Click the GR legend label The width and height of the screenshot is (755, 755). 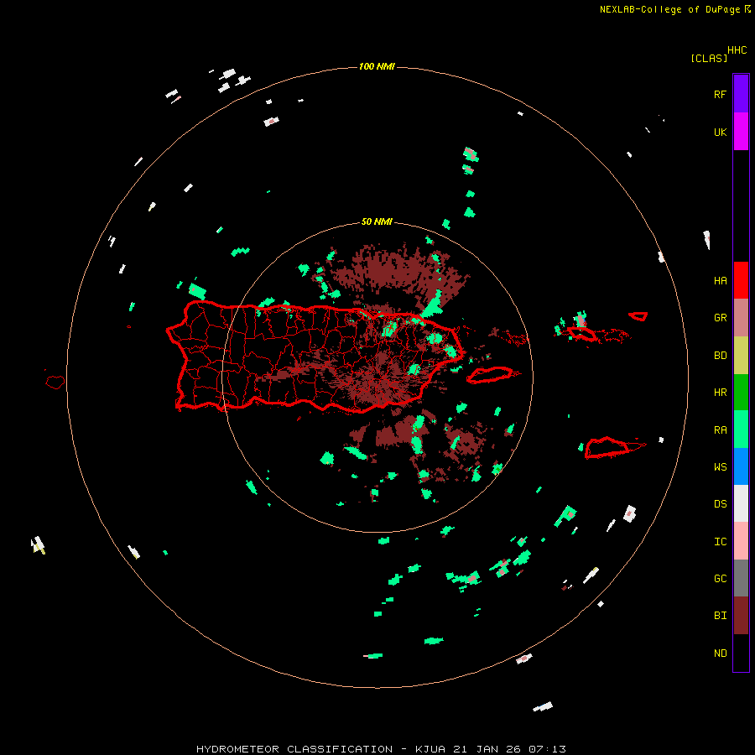click(x=720, y=318)
